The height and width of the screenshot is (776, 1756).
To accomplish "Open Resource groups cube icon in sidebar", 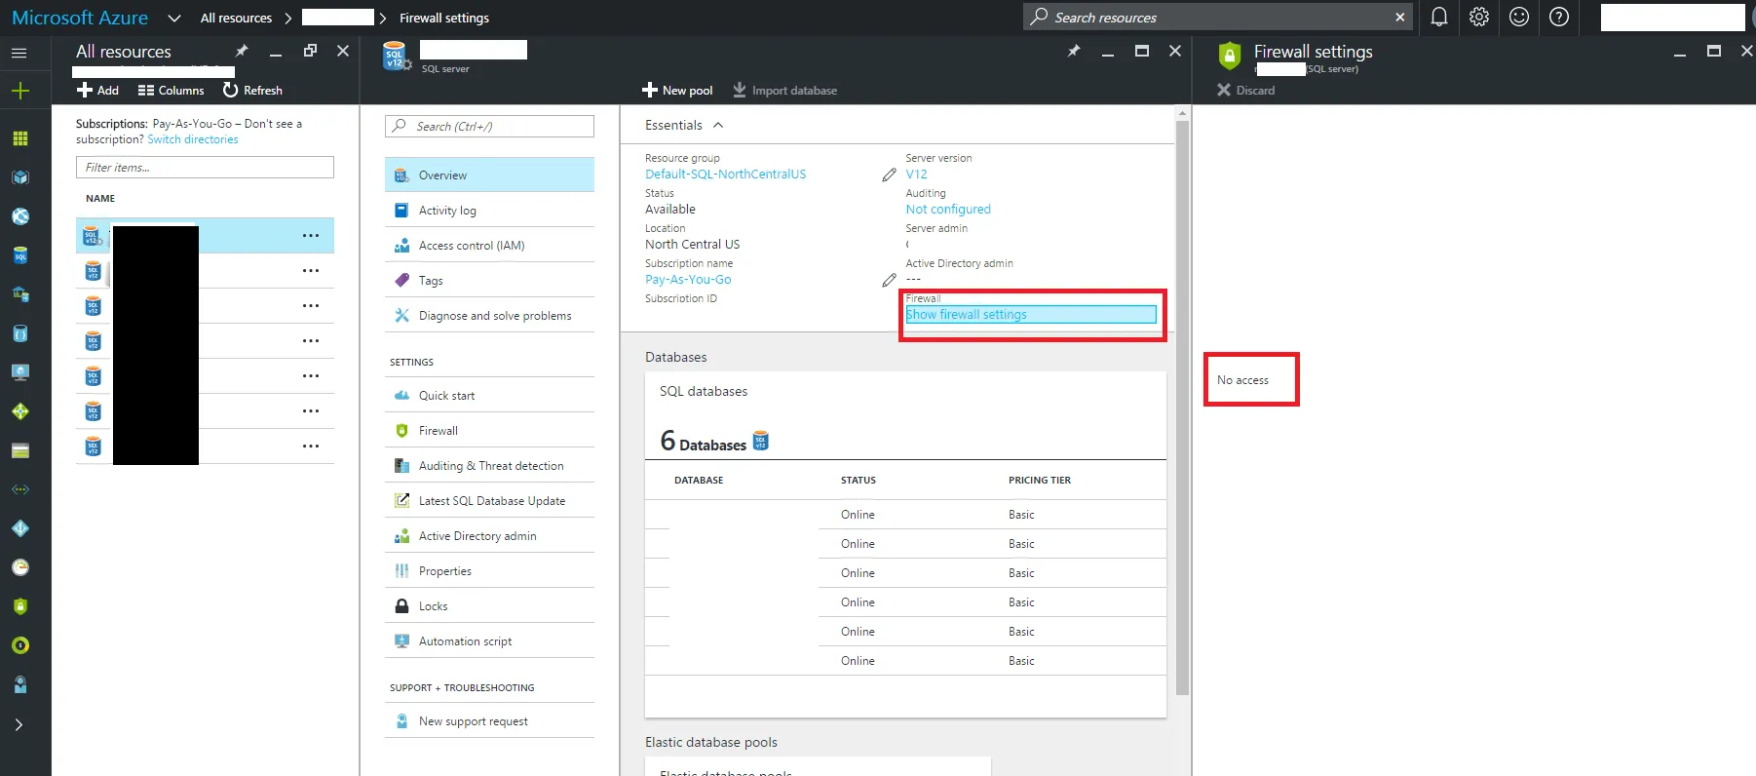I will click(19, 177).
